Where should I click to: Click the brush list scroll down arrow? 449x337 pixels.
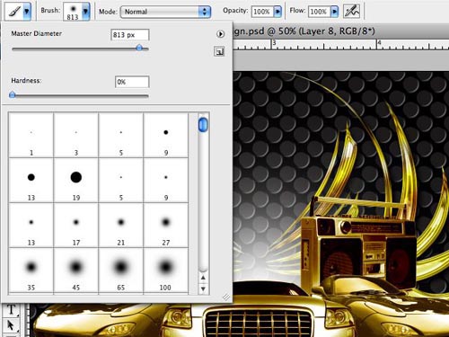click(203, 289)
